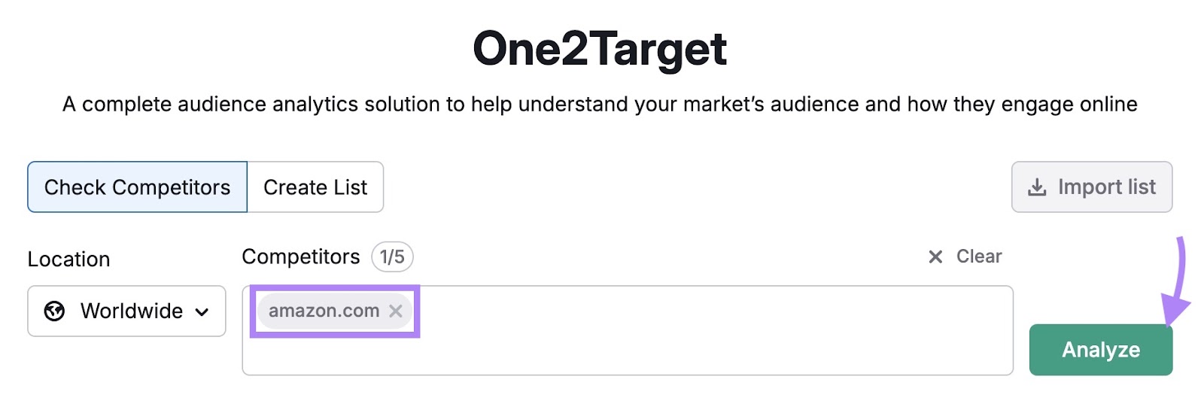Click the globe icon in Location selector
The image size is (1204, 410).
54,311
